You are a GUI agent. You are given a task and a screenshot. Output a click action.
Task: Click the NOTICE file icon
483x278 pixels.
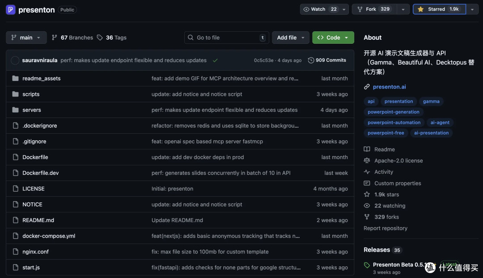click(15, 204)
